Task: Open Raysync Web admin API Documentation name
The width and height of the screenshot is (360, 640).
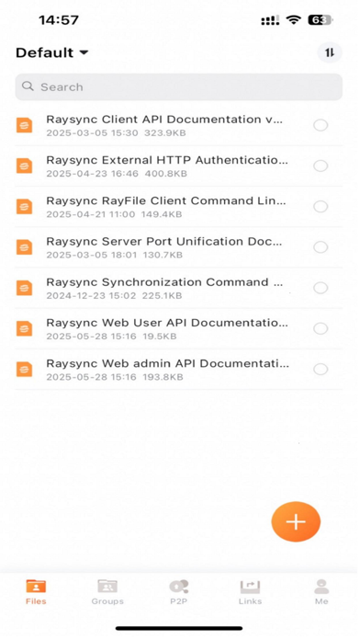Action: click(167, 363)
